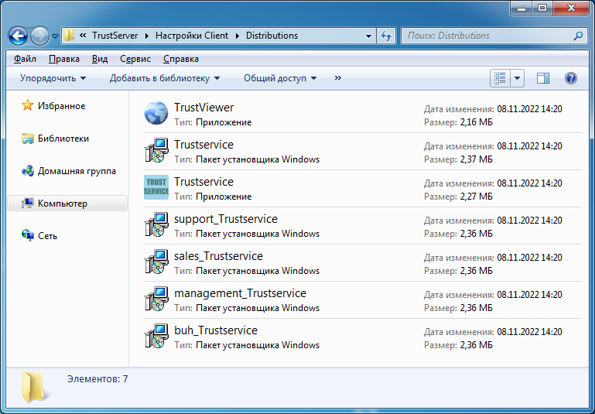This screenshot has width=595, height=414.
Task: Click the TrustViewer globe icon
Action: click(x=156, y=113)
